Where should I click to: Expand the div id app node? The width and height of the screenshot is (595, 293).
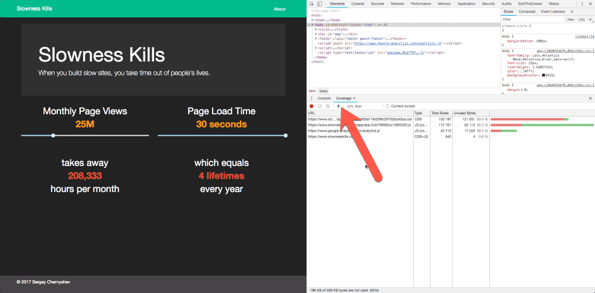click(x=316, y=34)
